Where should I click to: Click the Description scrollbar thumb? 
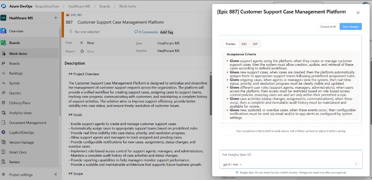pos(211,95)
